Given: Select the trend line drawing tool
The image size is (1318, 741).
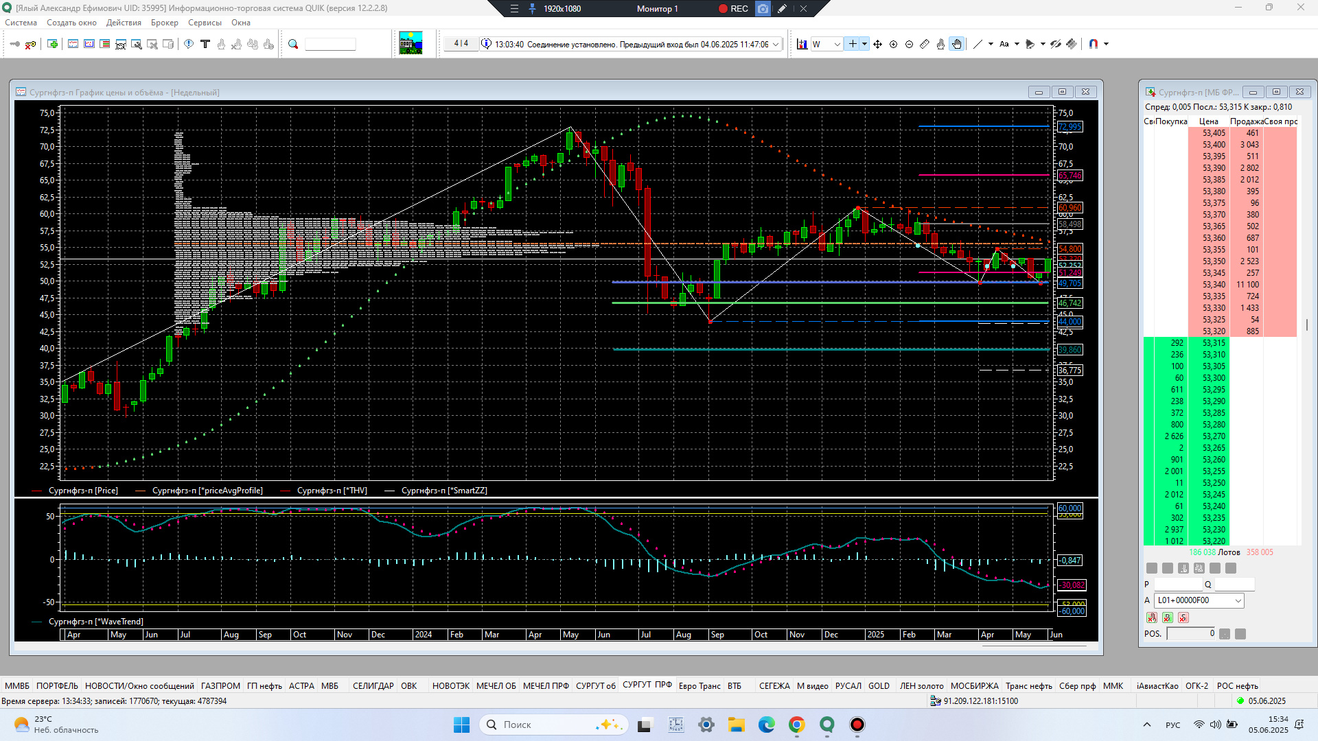Looking at the screenshot, I should click(978, 44).
